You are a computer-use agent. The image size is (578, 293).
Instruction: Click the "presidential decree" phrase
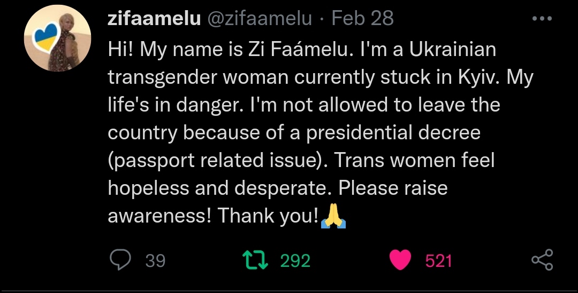[x=393, y=133]
